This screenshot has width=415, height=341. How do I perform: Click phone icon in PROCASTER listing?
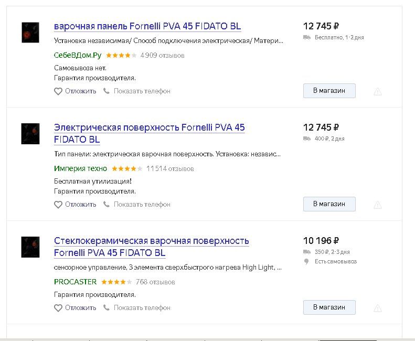(x=107, y=308)
